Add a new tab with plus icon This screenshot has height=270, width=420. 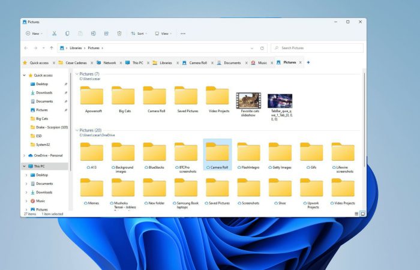click(308, 62)
